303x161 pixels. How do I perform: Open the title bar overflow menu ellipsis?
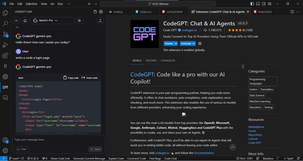click(69, 4)
